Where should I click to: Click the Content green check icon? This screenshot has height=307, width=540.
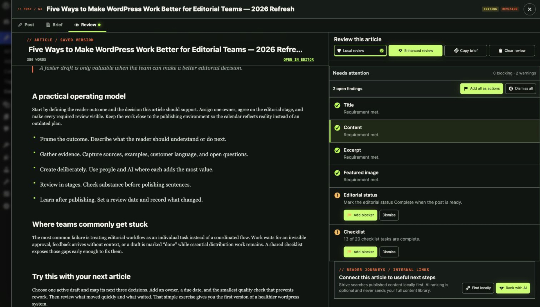pyautogui.click(x=337, y=128)
